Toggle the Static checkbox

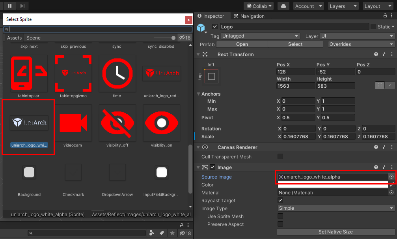coord(373,26)
